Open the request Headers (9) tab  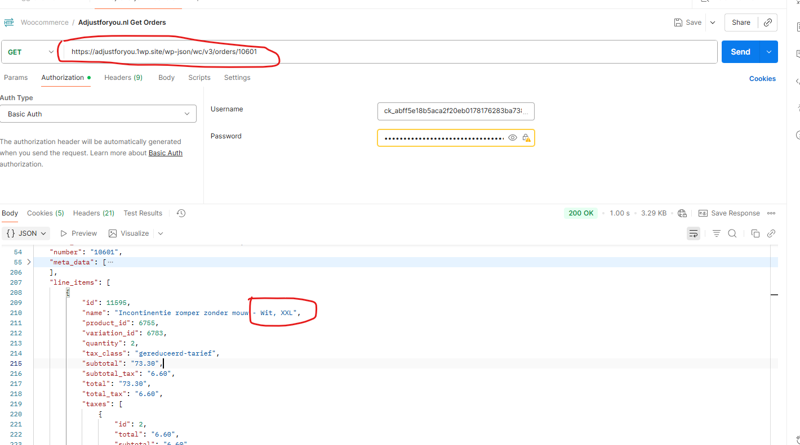[123, 78]
